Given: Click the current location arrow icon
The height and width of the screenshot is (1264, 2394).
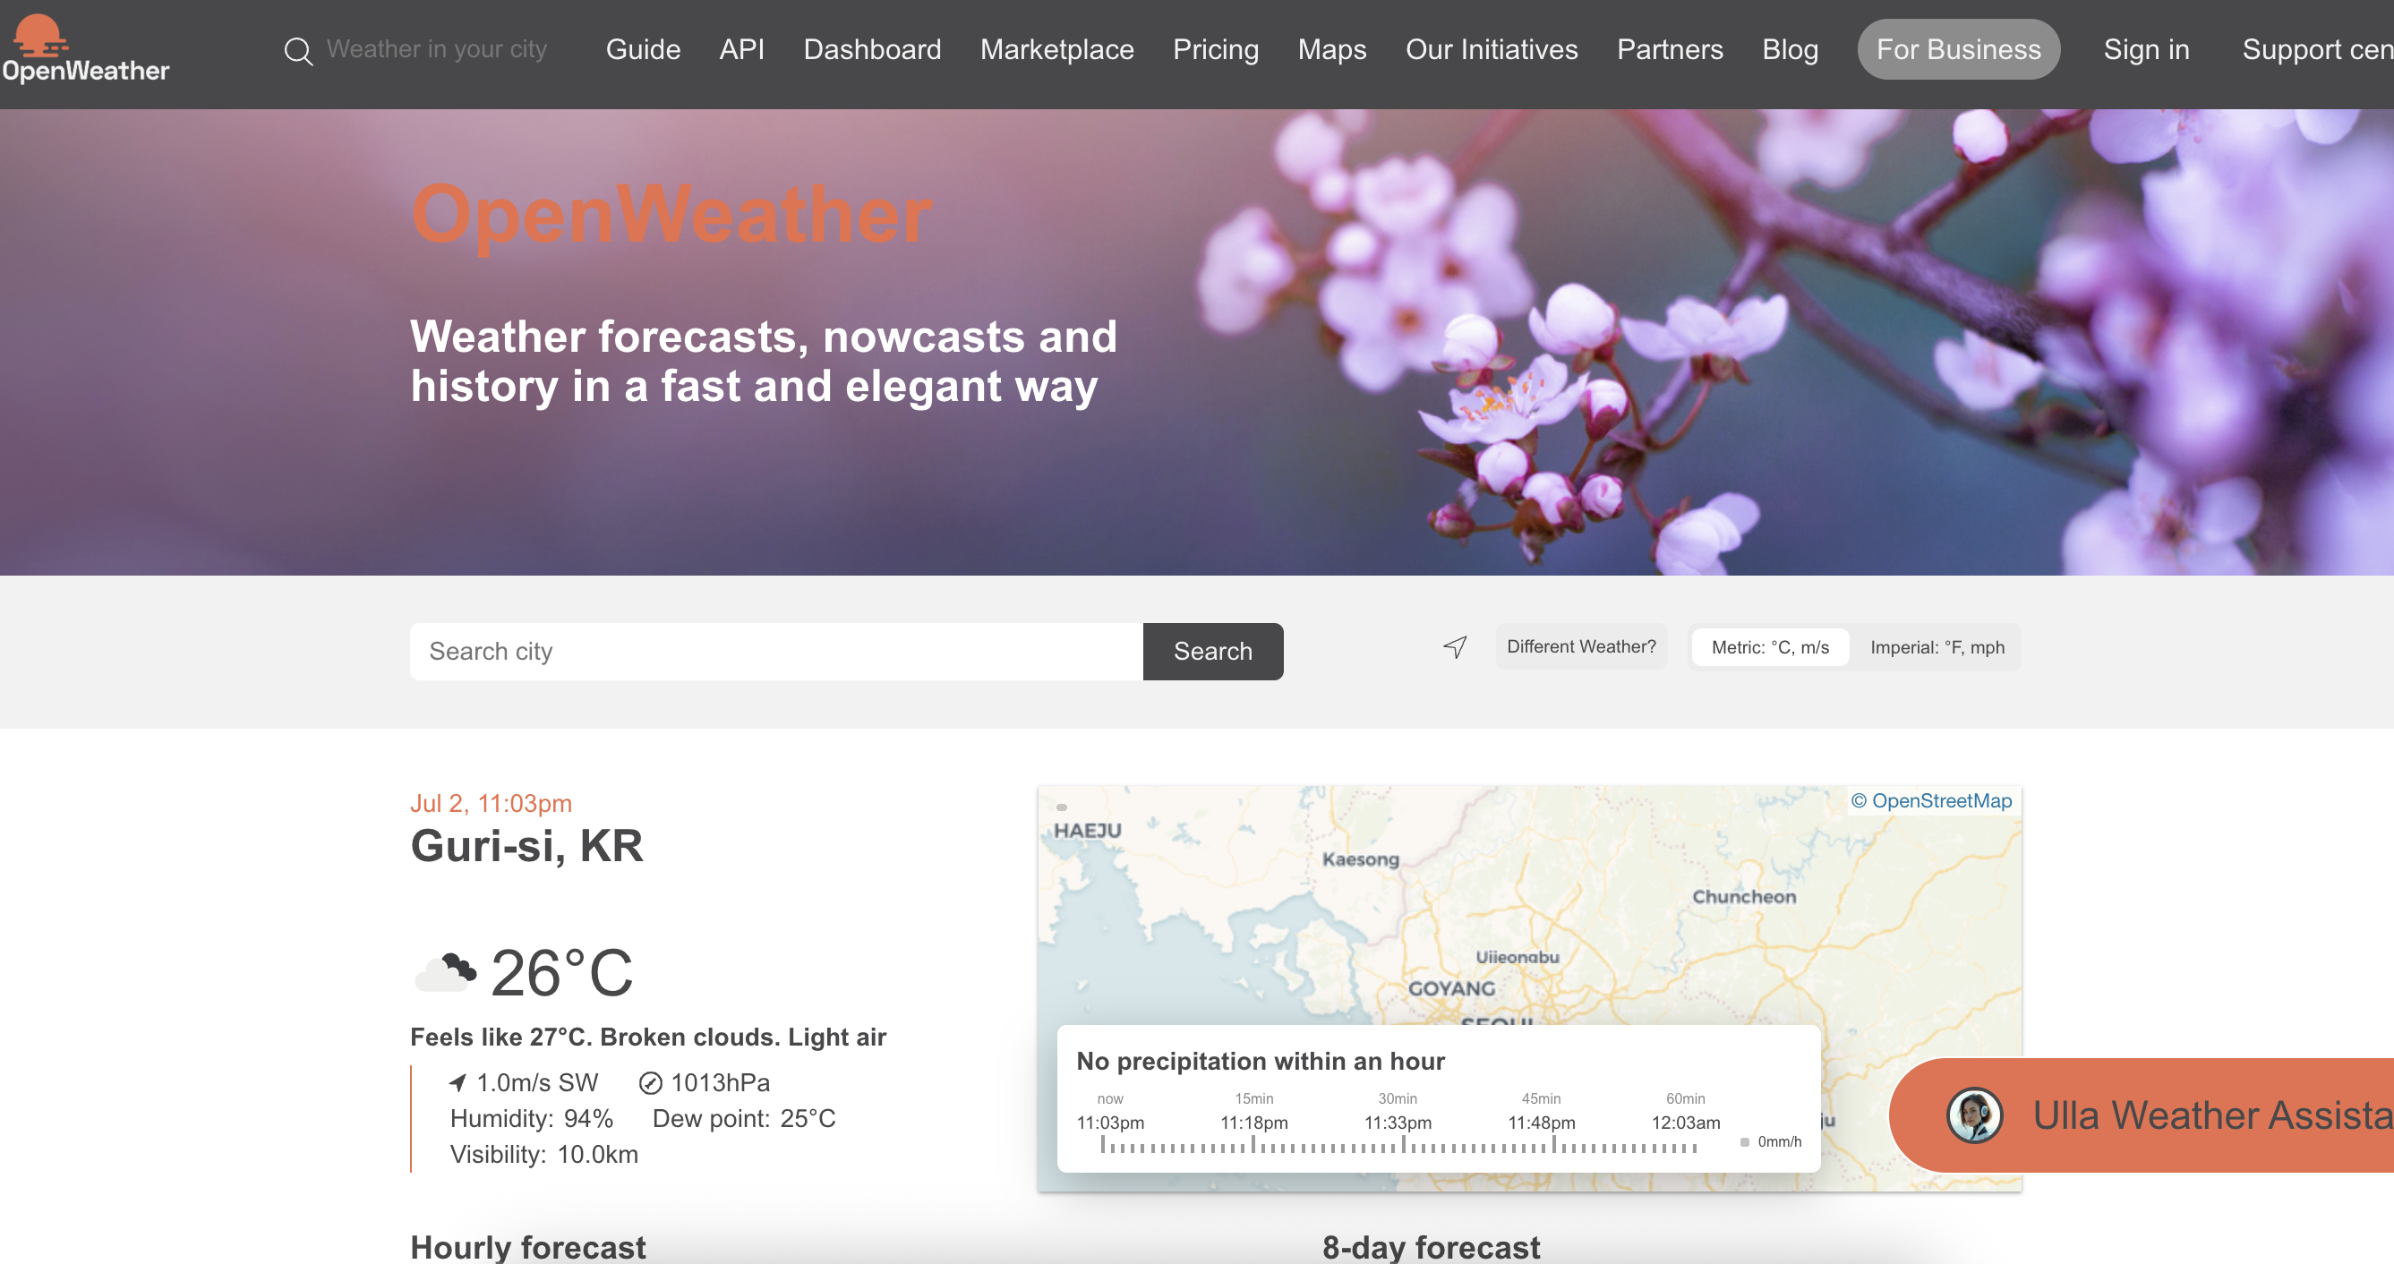Looking at the screenshot, I should 1455,647.
